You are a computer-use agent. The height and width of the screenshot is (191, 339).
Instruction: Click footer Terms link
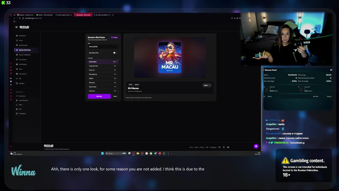(196, 147)
